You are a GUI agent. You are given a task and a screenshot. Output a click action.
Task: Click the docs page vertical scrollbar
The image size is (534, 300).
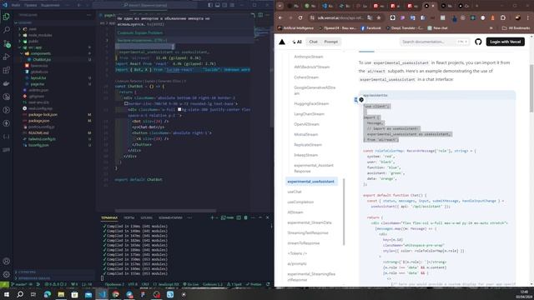[531, 88]
